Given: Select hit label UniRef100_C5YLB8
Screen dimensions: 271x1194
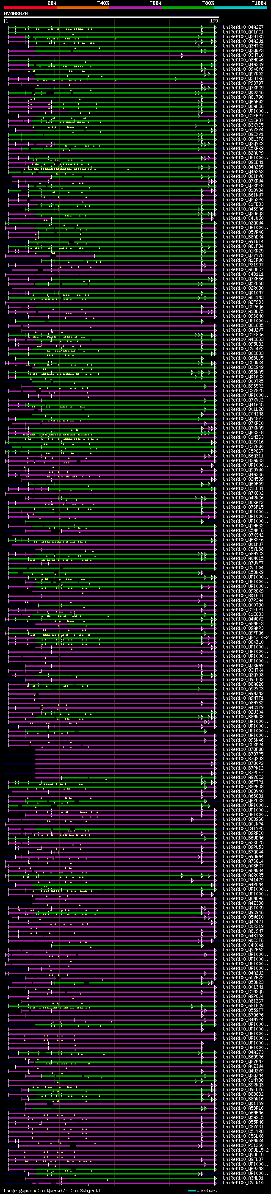Looking at the screenshot, I should click(x=243, y=549).
